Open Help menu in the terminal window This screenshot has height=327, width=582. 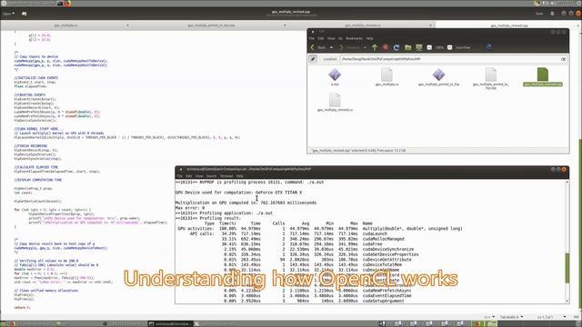240,176
